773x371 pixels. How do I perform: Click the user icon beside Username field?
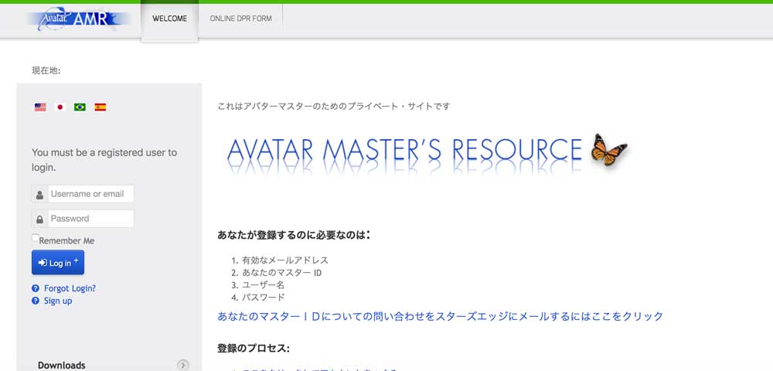point(40,194)
